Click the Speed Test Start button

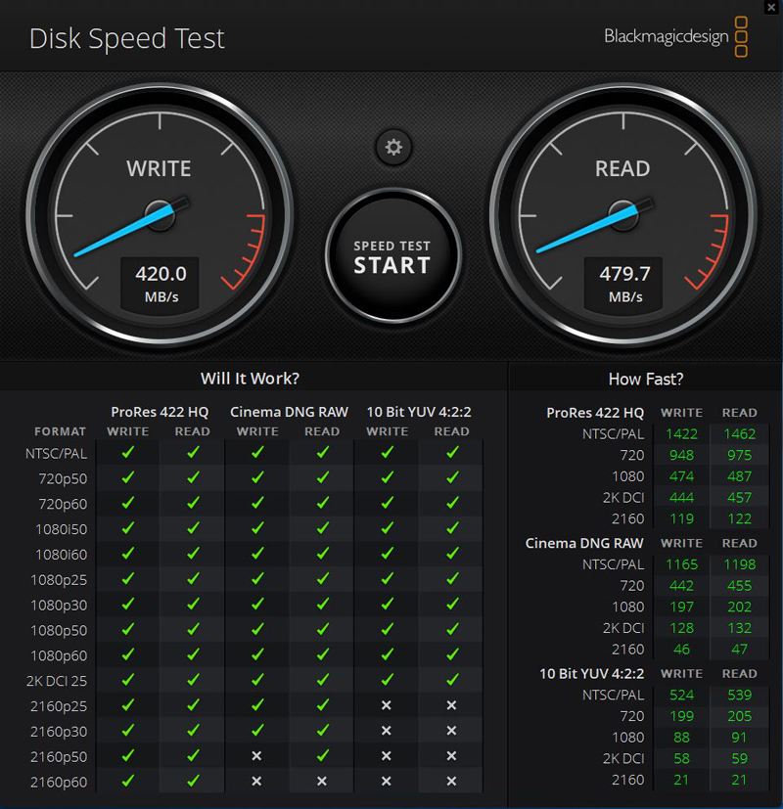coord(391,257)
